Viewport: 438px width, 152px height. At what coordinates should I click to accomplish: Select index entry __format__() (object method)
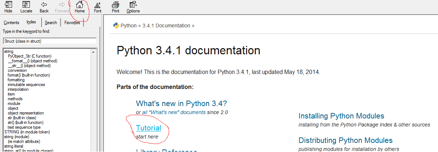point(32,61)
